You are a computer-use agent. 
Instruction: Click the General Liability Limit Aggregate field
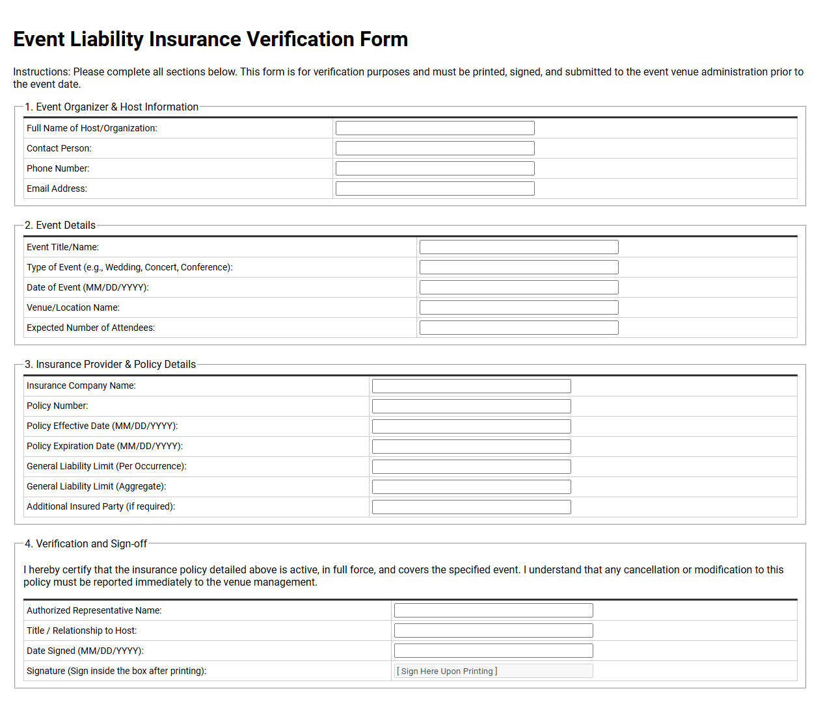tap(472, 487)
